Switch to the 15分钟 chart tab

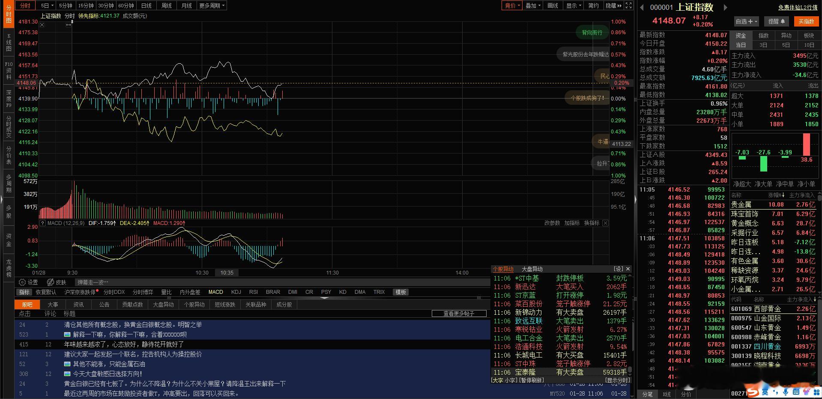(86, 6)
